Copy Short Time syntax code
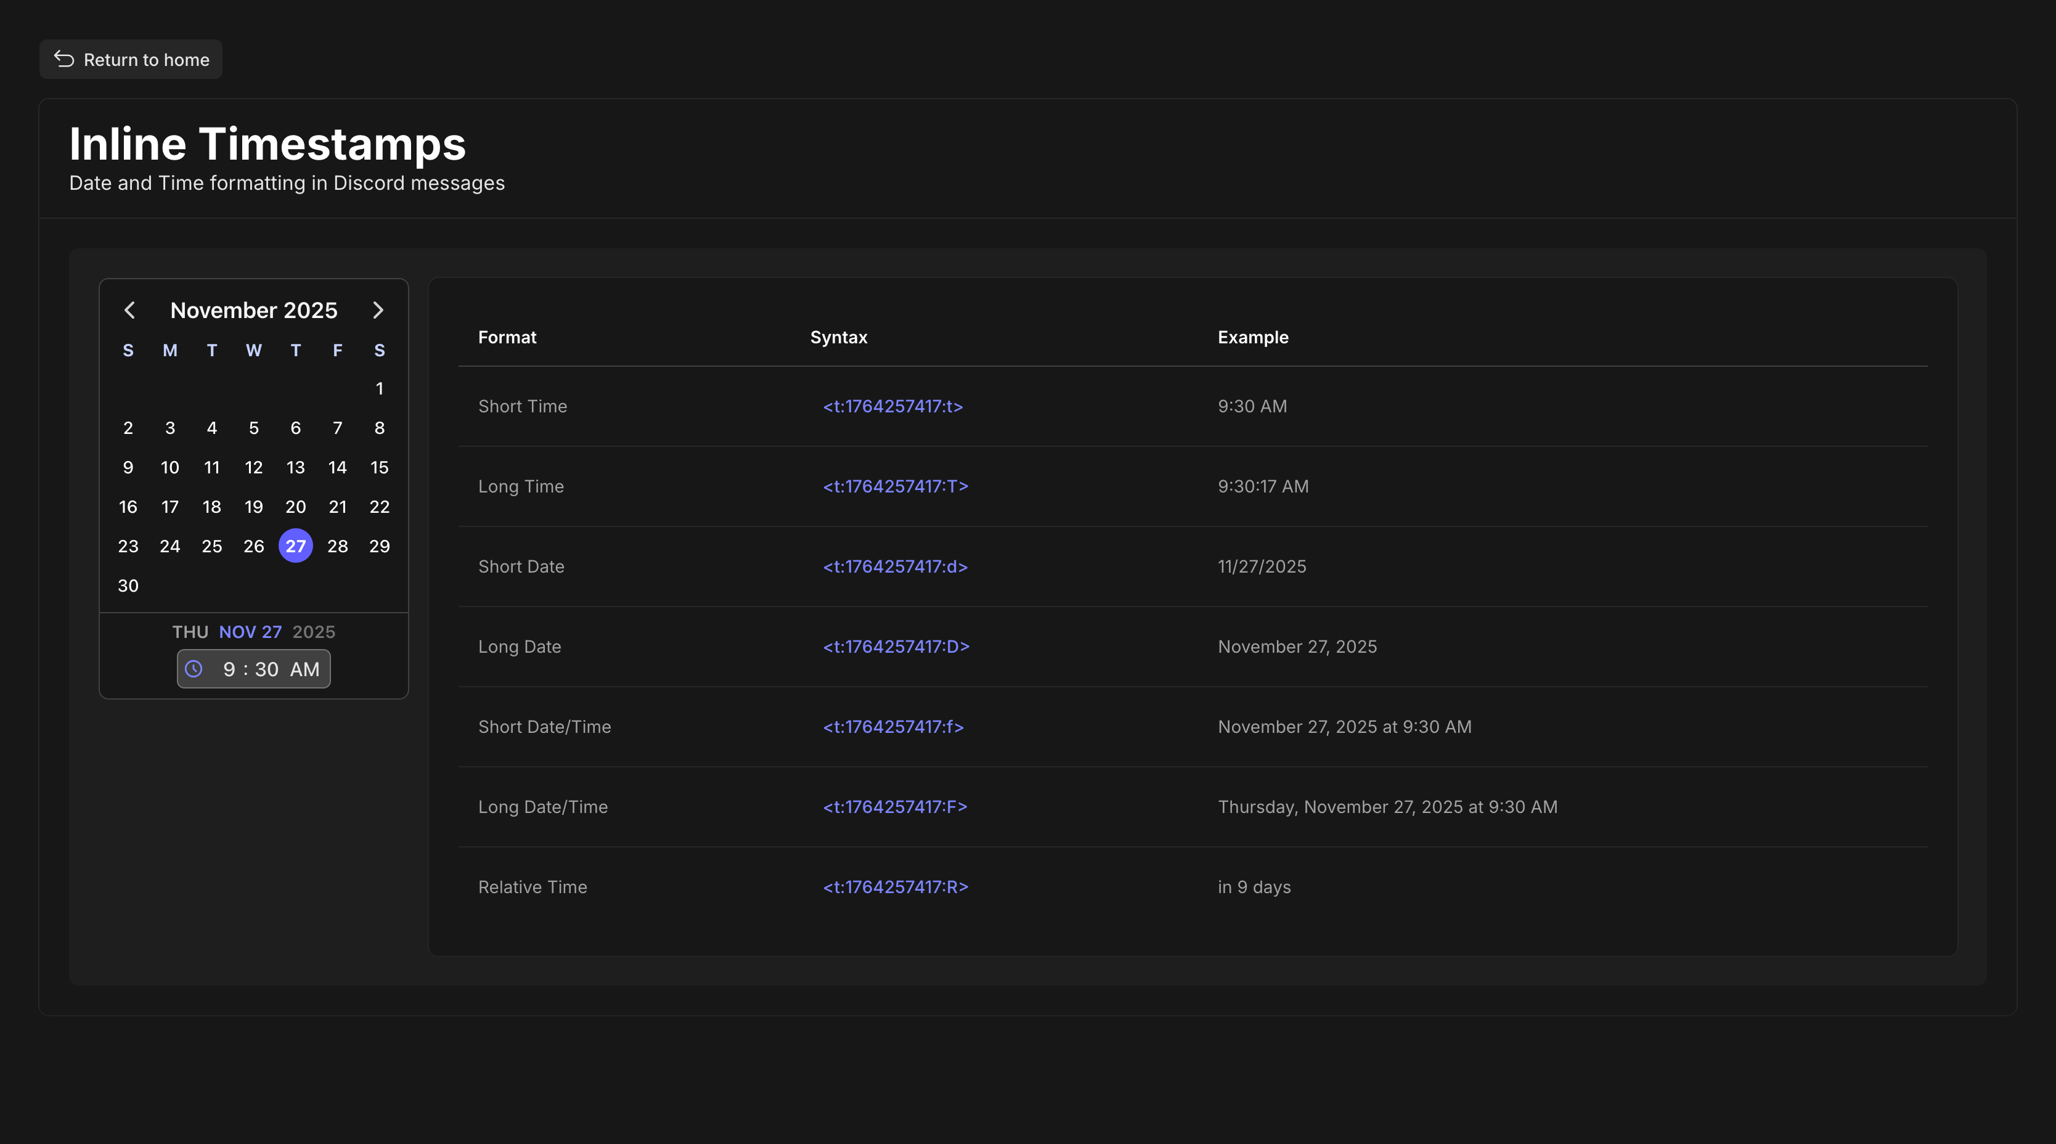2056x1144 pixels. [x=892, y=406]
